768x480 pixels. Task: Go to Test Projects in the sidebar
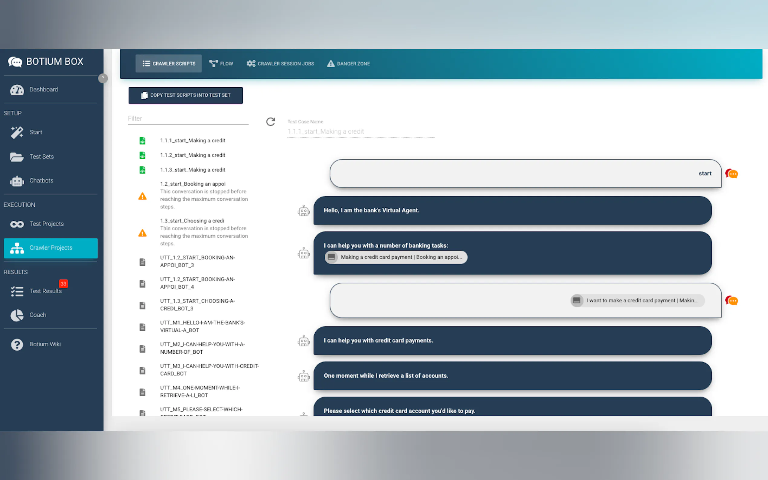pos(46,224)
